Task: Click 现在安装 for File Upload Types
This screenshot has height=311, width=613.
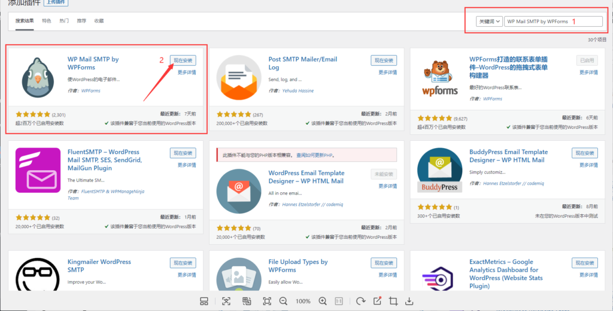Action: click(384, 263)
